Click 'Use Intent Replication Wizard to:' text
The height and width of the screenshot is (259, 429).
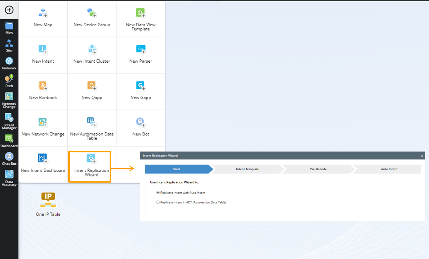174,182
